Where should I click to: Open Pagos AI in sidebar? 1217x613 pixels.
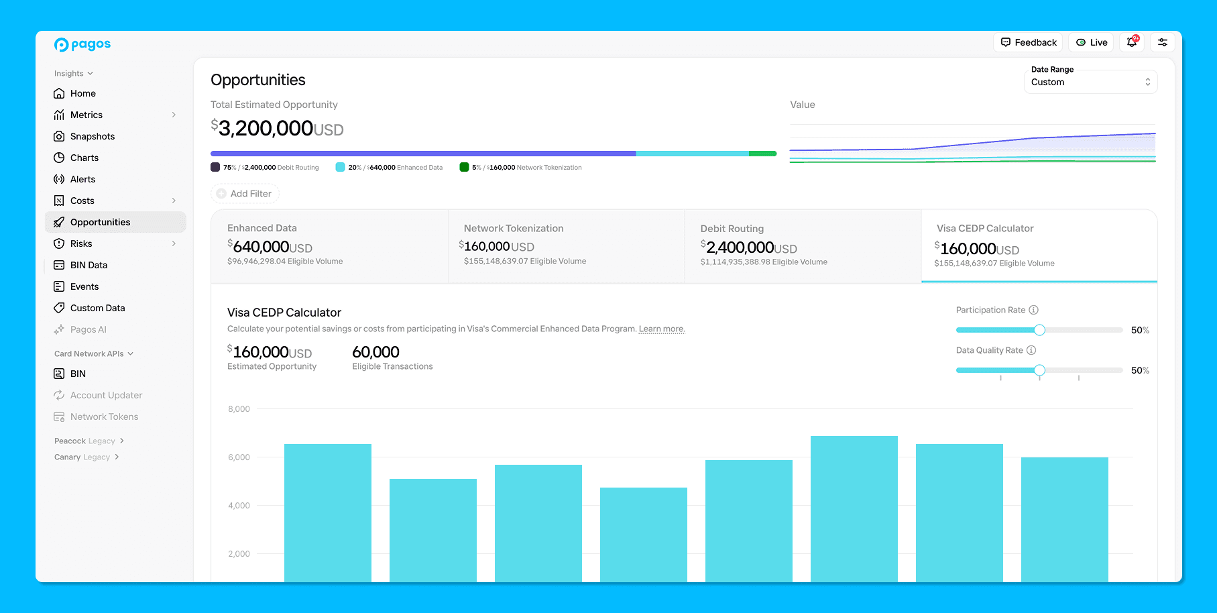coord(115,329)
